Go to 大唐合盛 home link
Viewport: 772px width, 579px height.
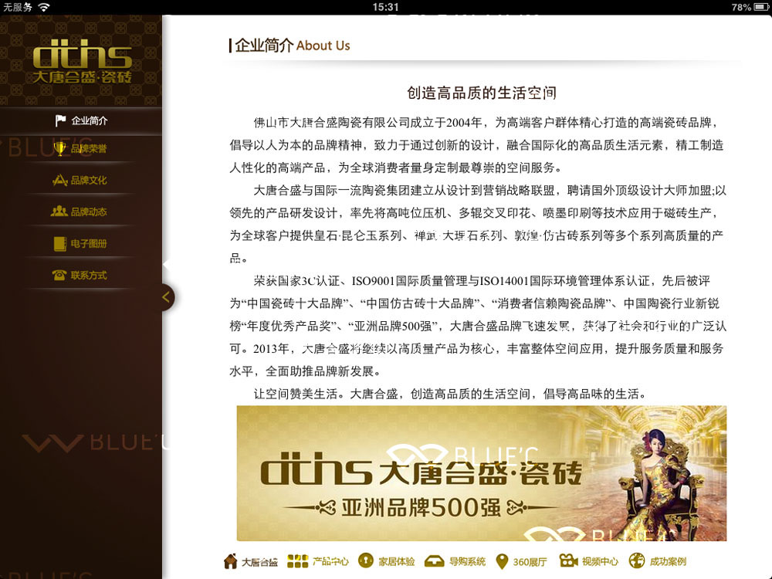[251, 561]
